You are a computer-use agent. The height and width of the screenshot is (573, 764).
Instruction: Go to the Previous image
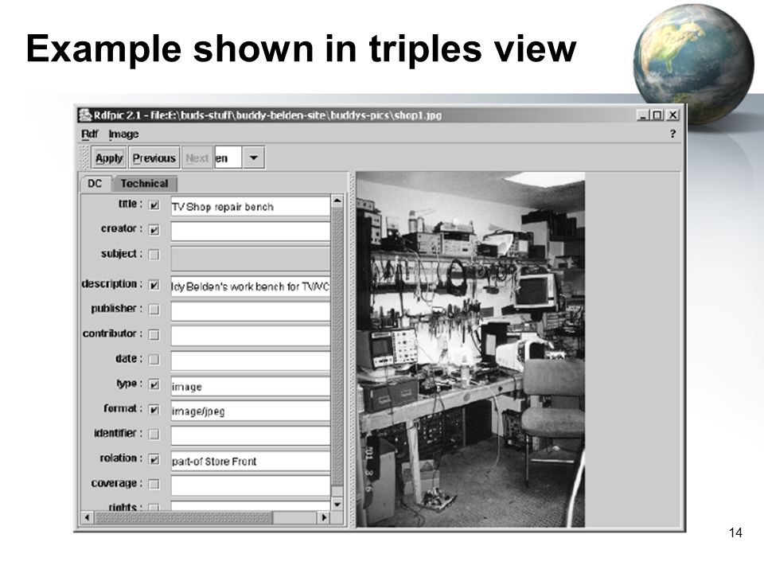pyautogui.click(x=154, y=158)
